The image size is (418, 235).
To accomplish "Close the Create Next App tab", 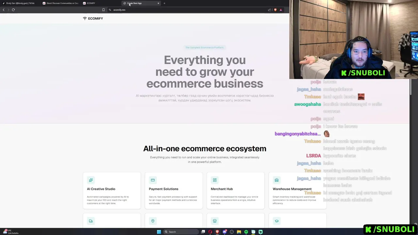I will click(x=158, y=3).
